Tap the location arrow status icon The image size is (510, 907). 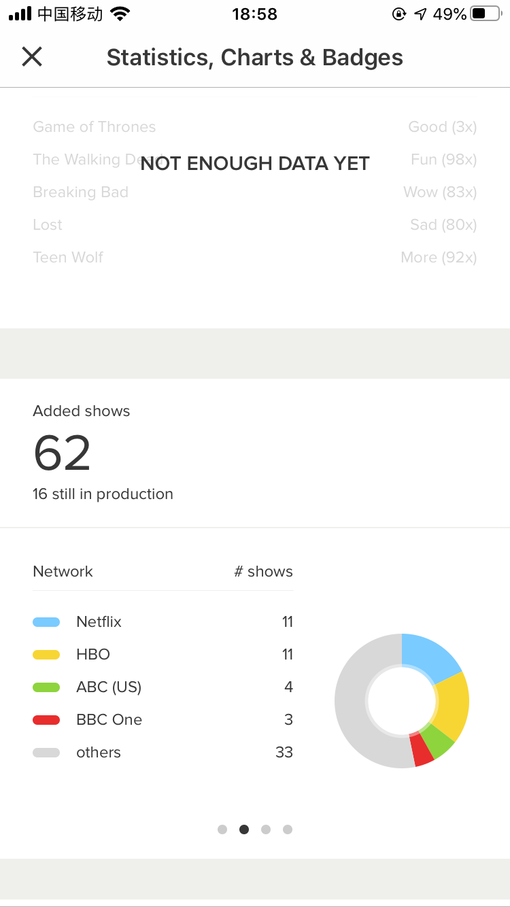pyautogui.click(x=420, y=14)
